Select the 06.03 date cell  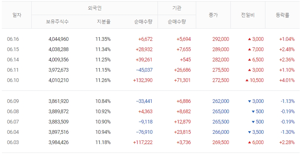pyautogui.click(x=13, y=143)
